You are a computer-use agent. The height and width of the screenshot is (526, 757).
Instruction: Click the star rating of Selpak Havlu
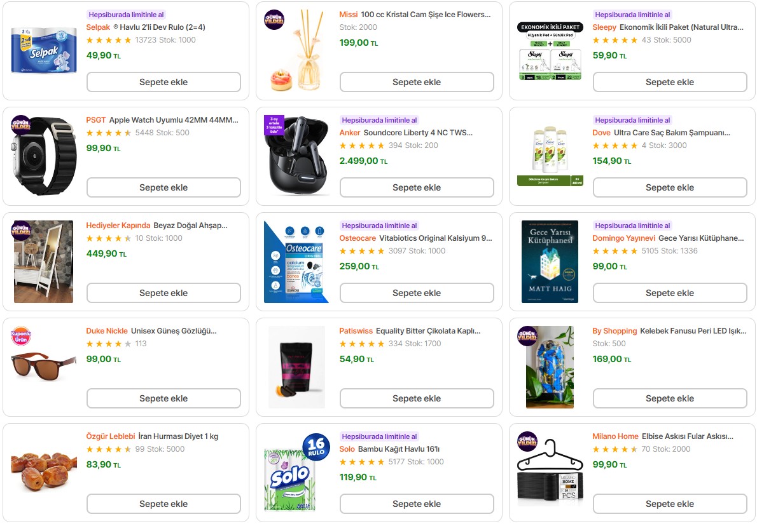(x=109, y=40)
